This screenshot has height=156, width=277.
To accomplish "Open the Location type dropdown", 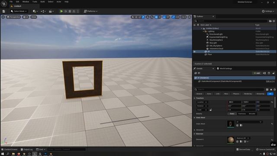I will (202, 102).
